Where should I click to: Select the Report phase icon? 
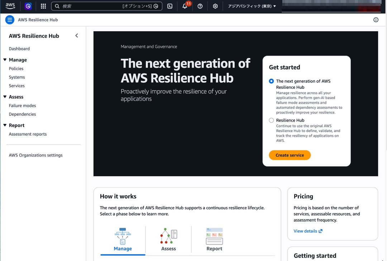(x=214, y=236)
